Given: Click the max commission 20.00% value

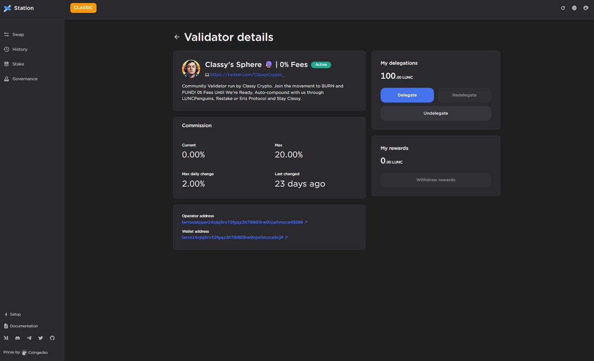Looking at the screenshot, I should click(289, 155).
